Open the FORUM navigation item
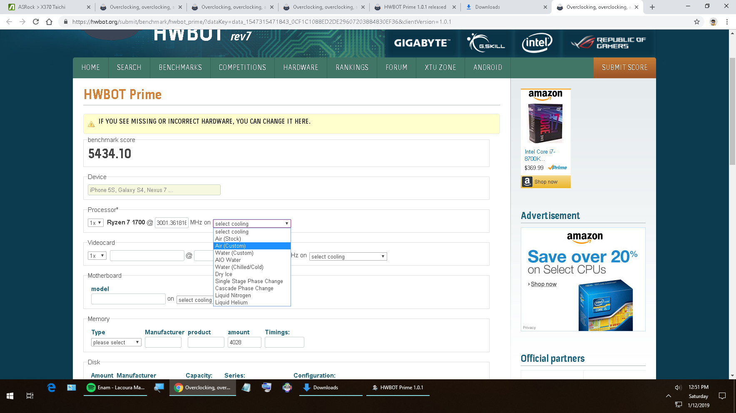This screenshot has width=736, height=413. (396, 67)
